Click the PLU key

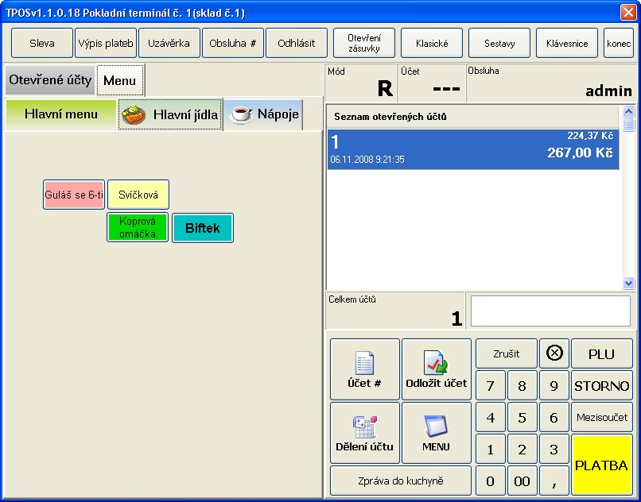pos(602,353)
